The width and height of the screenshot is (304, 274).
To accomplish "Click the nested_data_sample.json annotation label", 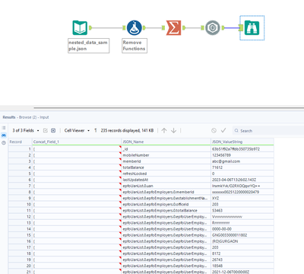I will pos(88,46).
